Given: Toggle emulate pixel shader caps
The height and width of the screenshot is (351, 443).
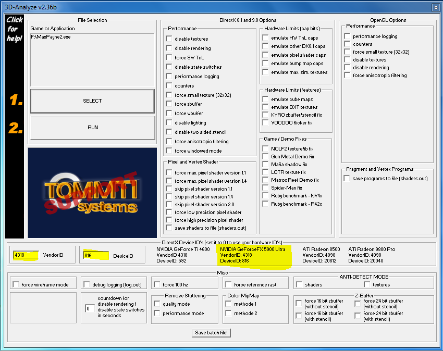Looking at the screenshot, I should pos(265,55).
